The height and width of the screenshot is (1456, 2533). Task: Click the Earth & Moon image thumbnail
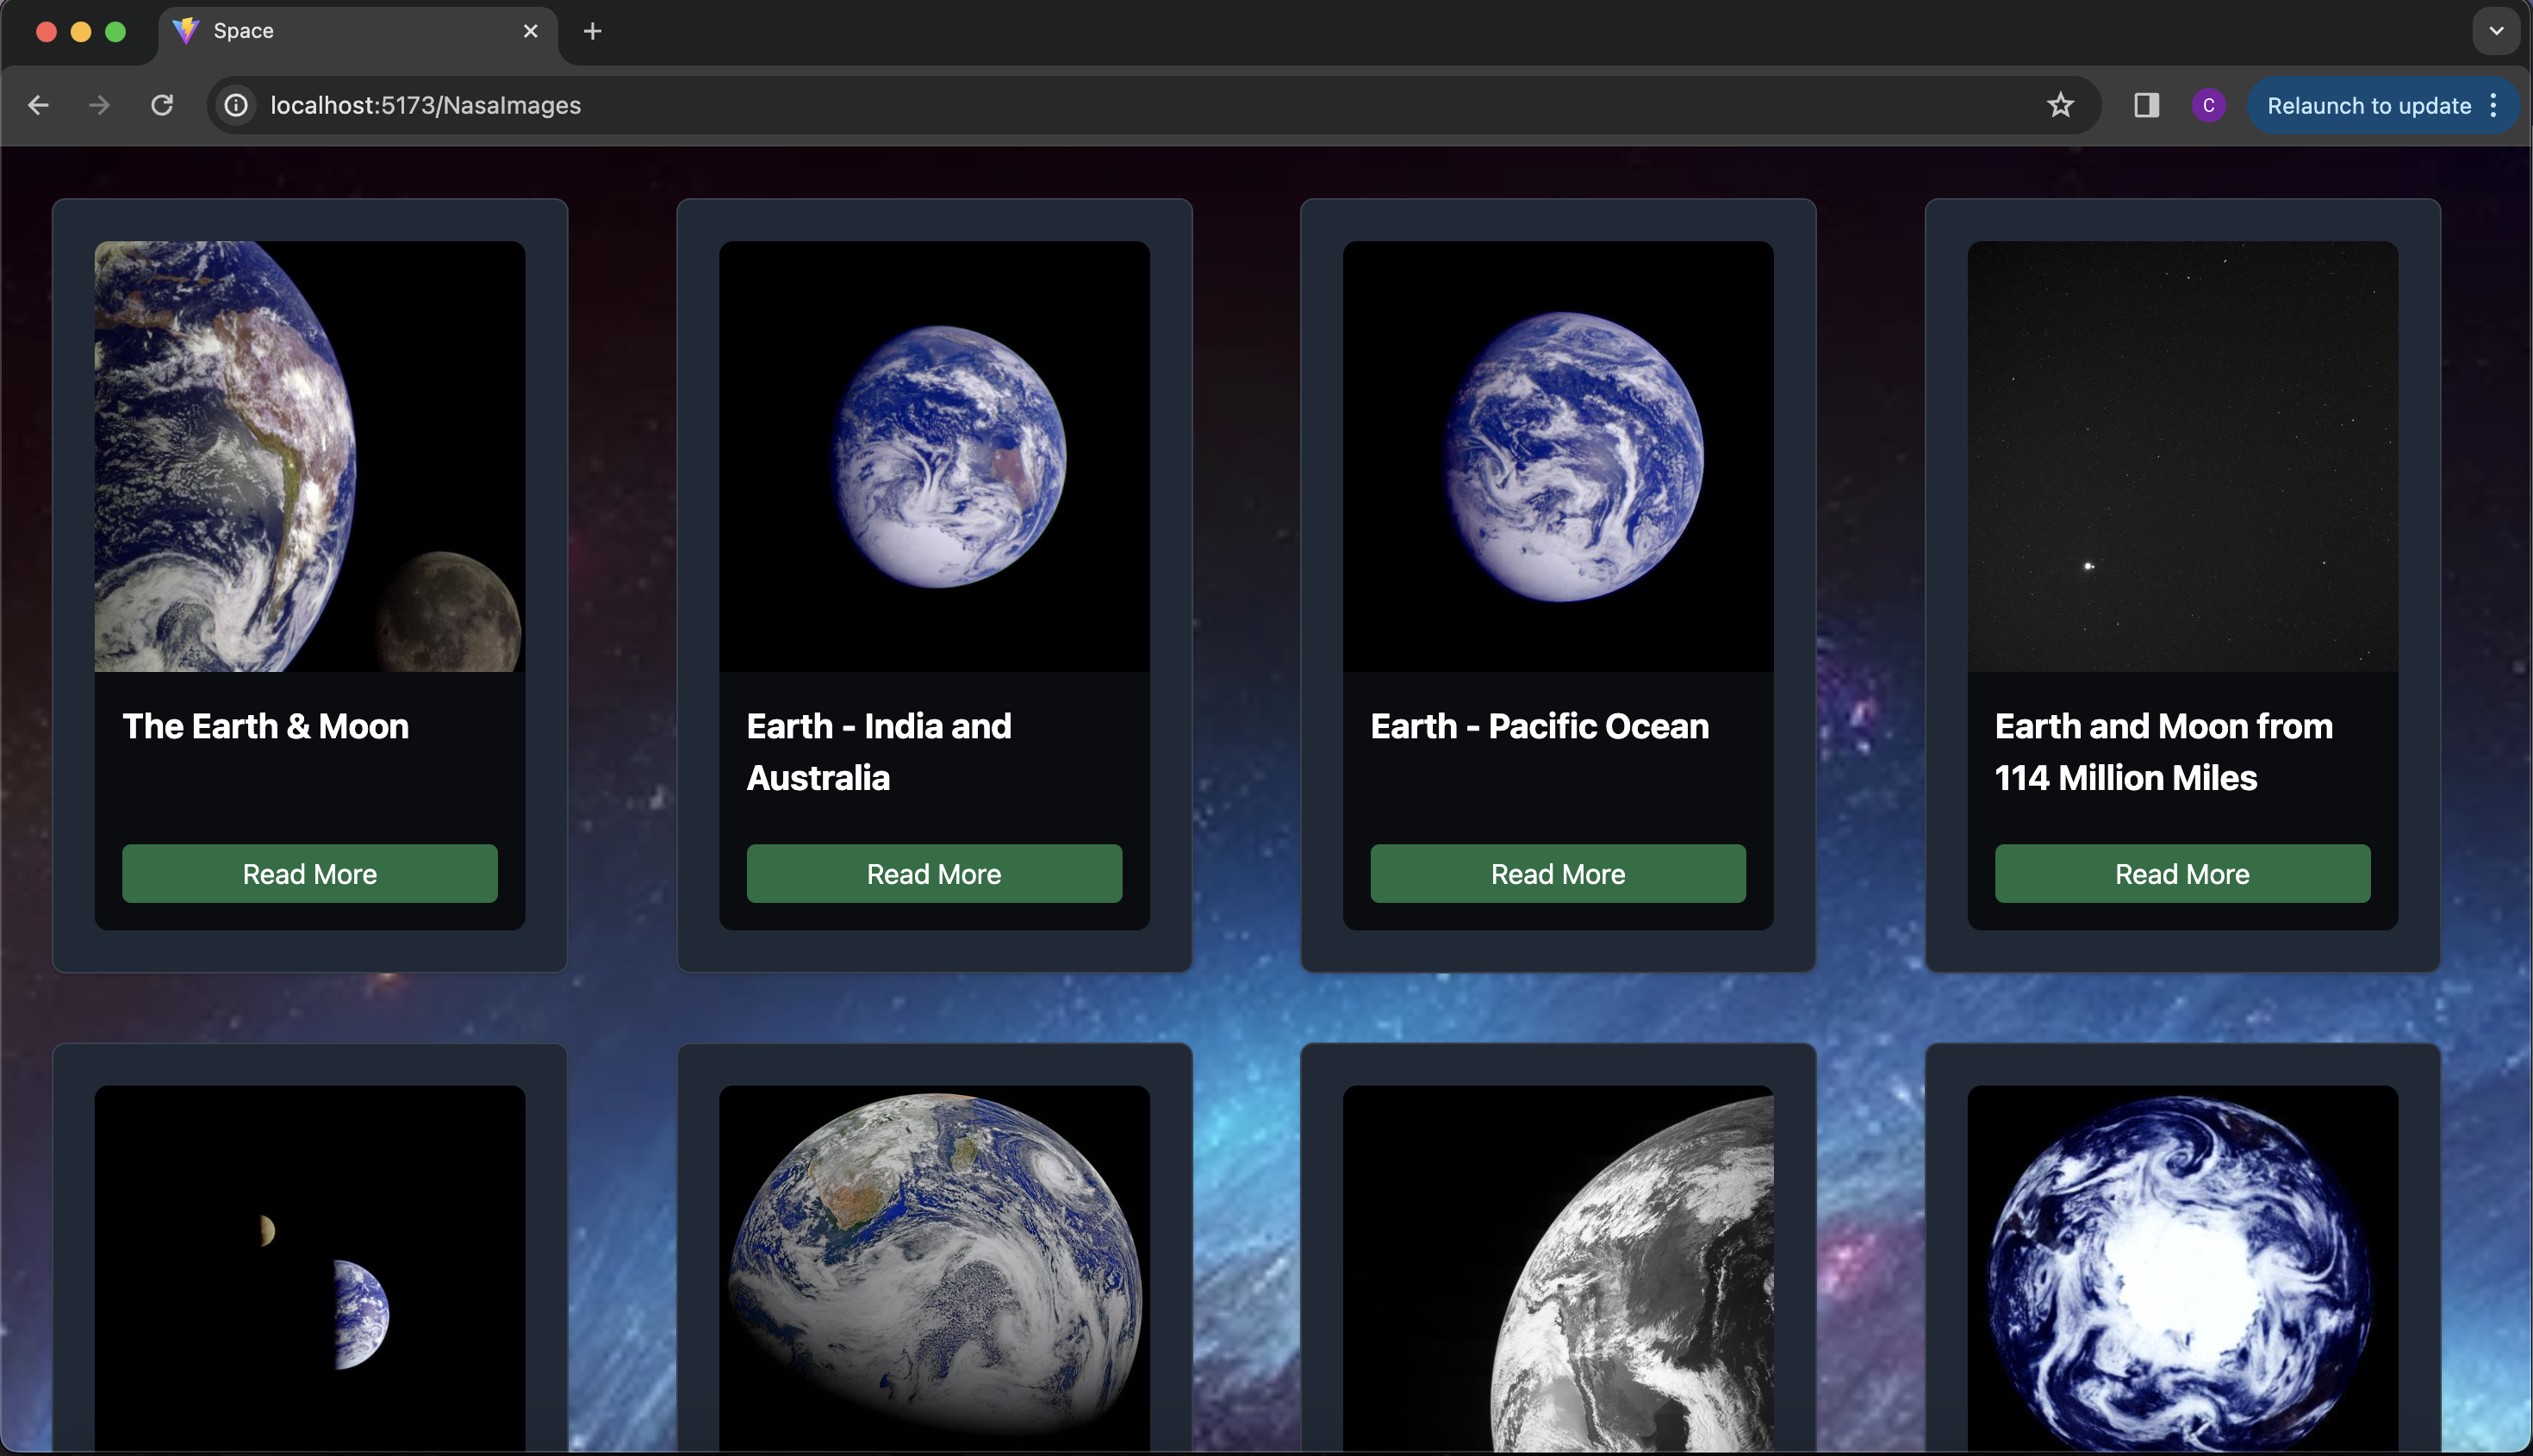(x=310, y=456)
